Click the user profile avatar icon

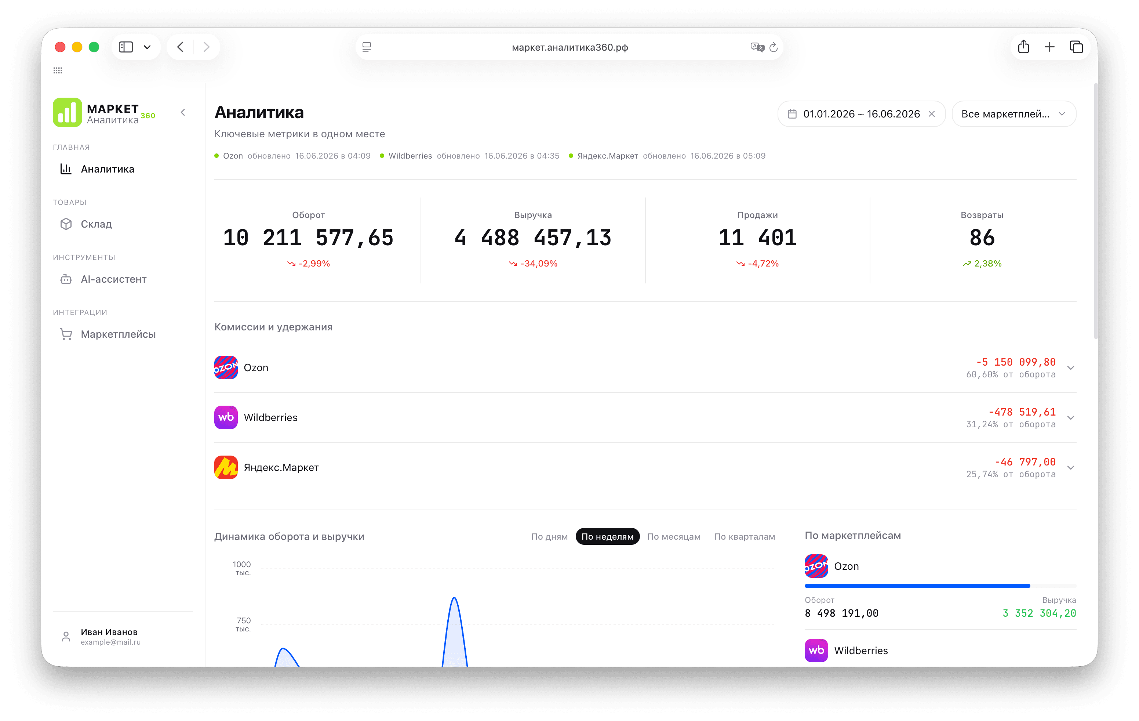[x=66, y=636]
